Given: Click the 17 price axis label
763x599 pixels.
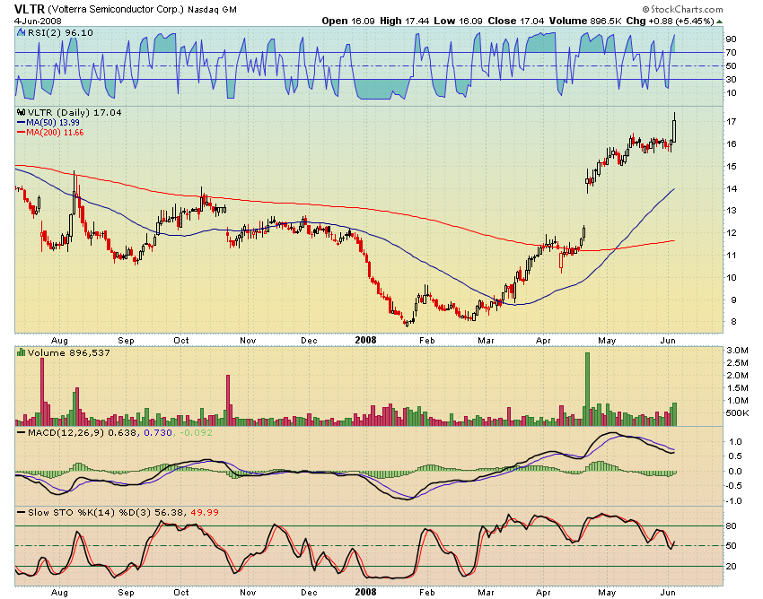Looking at the screenshot, I should pos(731,122).
